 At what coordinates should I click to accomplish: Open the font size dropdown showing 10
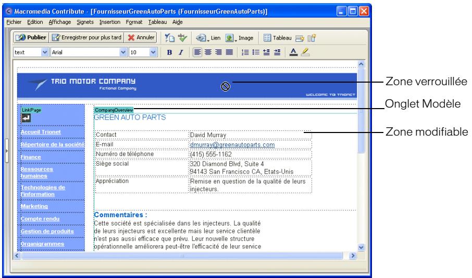(x=143, y=52)
